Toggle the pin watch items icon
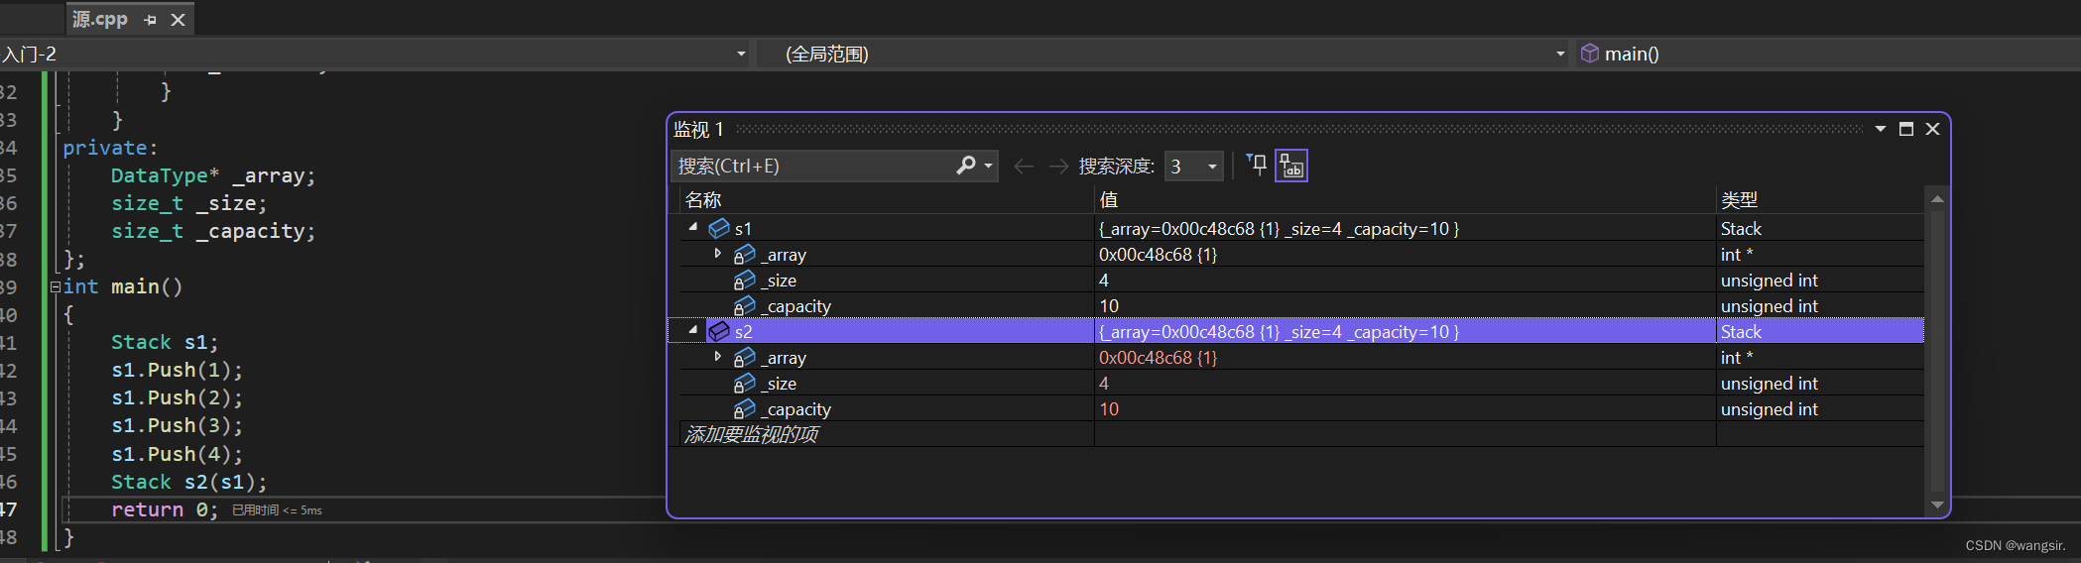The height and width of the screenshot is (563, 2081). point(1257,166)
